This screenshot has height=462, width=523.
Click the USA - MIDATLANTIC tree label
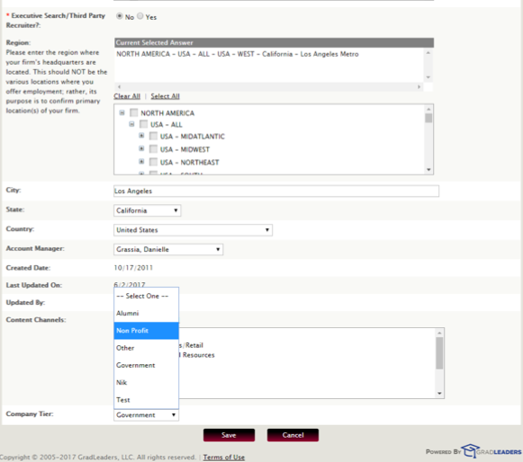coord(193,137)
